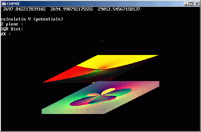Select the 'dX :' label
Image resolution: width=201 pixels, height=132 pixels.
pos(6,34)
